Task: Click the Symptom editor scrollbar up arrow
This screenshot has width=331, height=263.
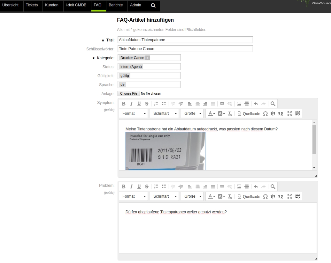Action: click(314, 122)
